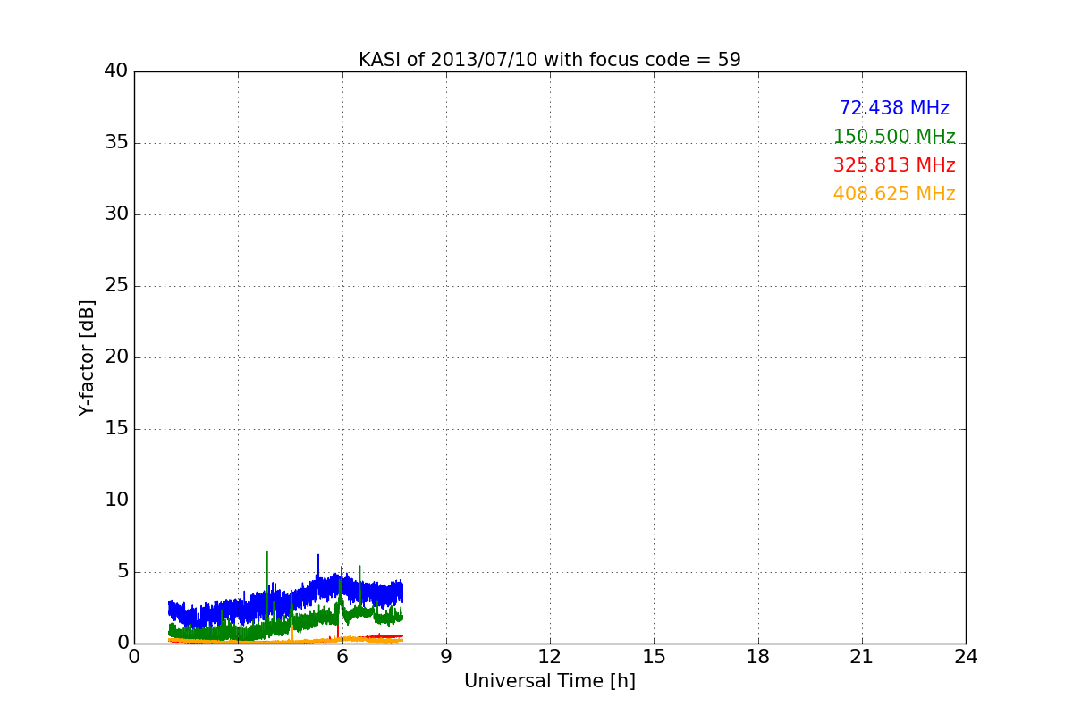Screen dimensions: 1073x715
Task: Click y-axis tick label '10'
Action: (116, 500)
